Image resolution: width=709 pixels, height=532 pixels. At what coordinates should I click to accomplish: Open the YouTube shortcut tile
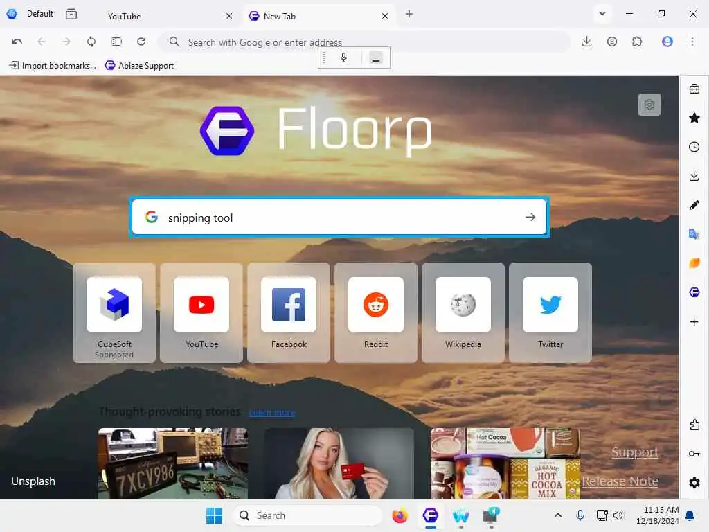point(201,313)
